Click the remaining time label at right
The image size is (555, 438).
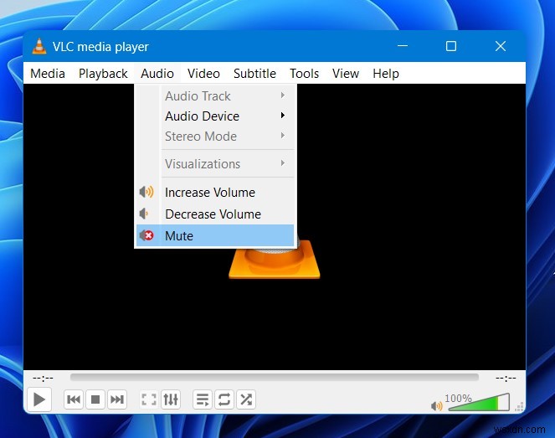pyautogui.click(x=506, y=379)
